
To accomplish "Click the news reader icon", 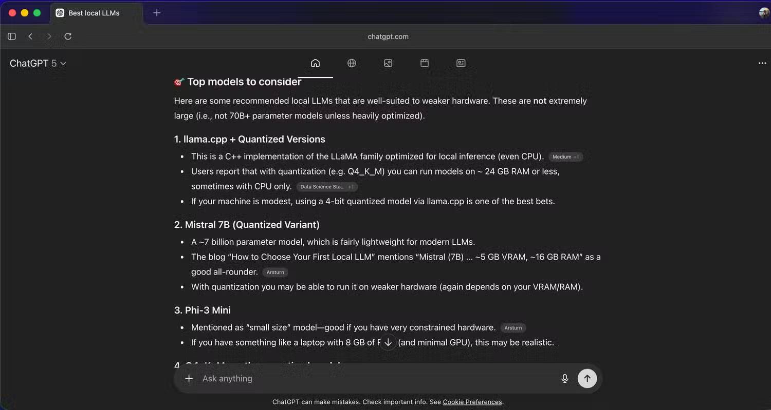I will [x=461, y=63].
